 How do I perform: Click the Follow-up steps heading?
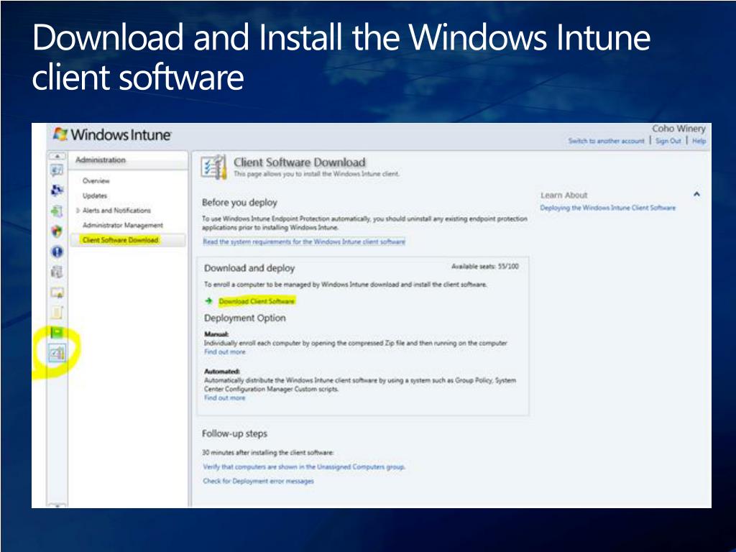point(234,433)
